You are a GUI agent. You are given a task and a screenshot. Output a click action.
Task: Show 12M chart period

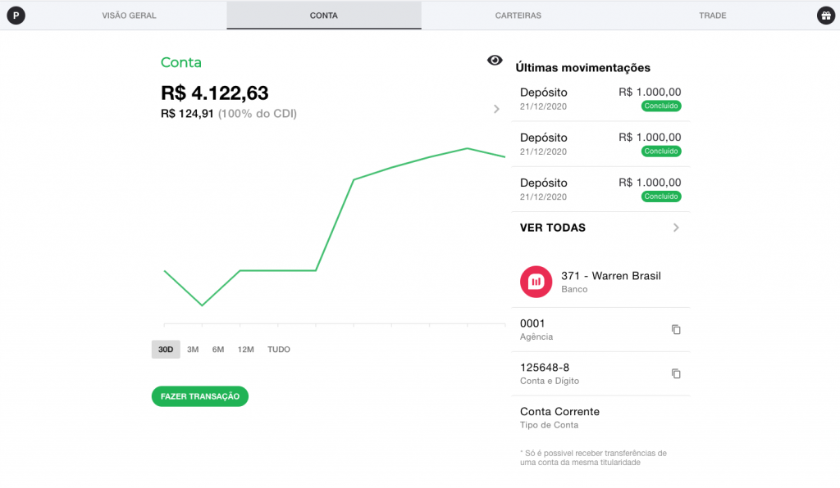pyautogui.click(x=245, y=350)
